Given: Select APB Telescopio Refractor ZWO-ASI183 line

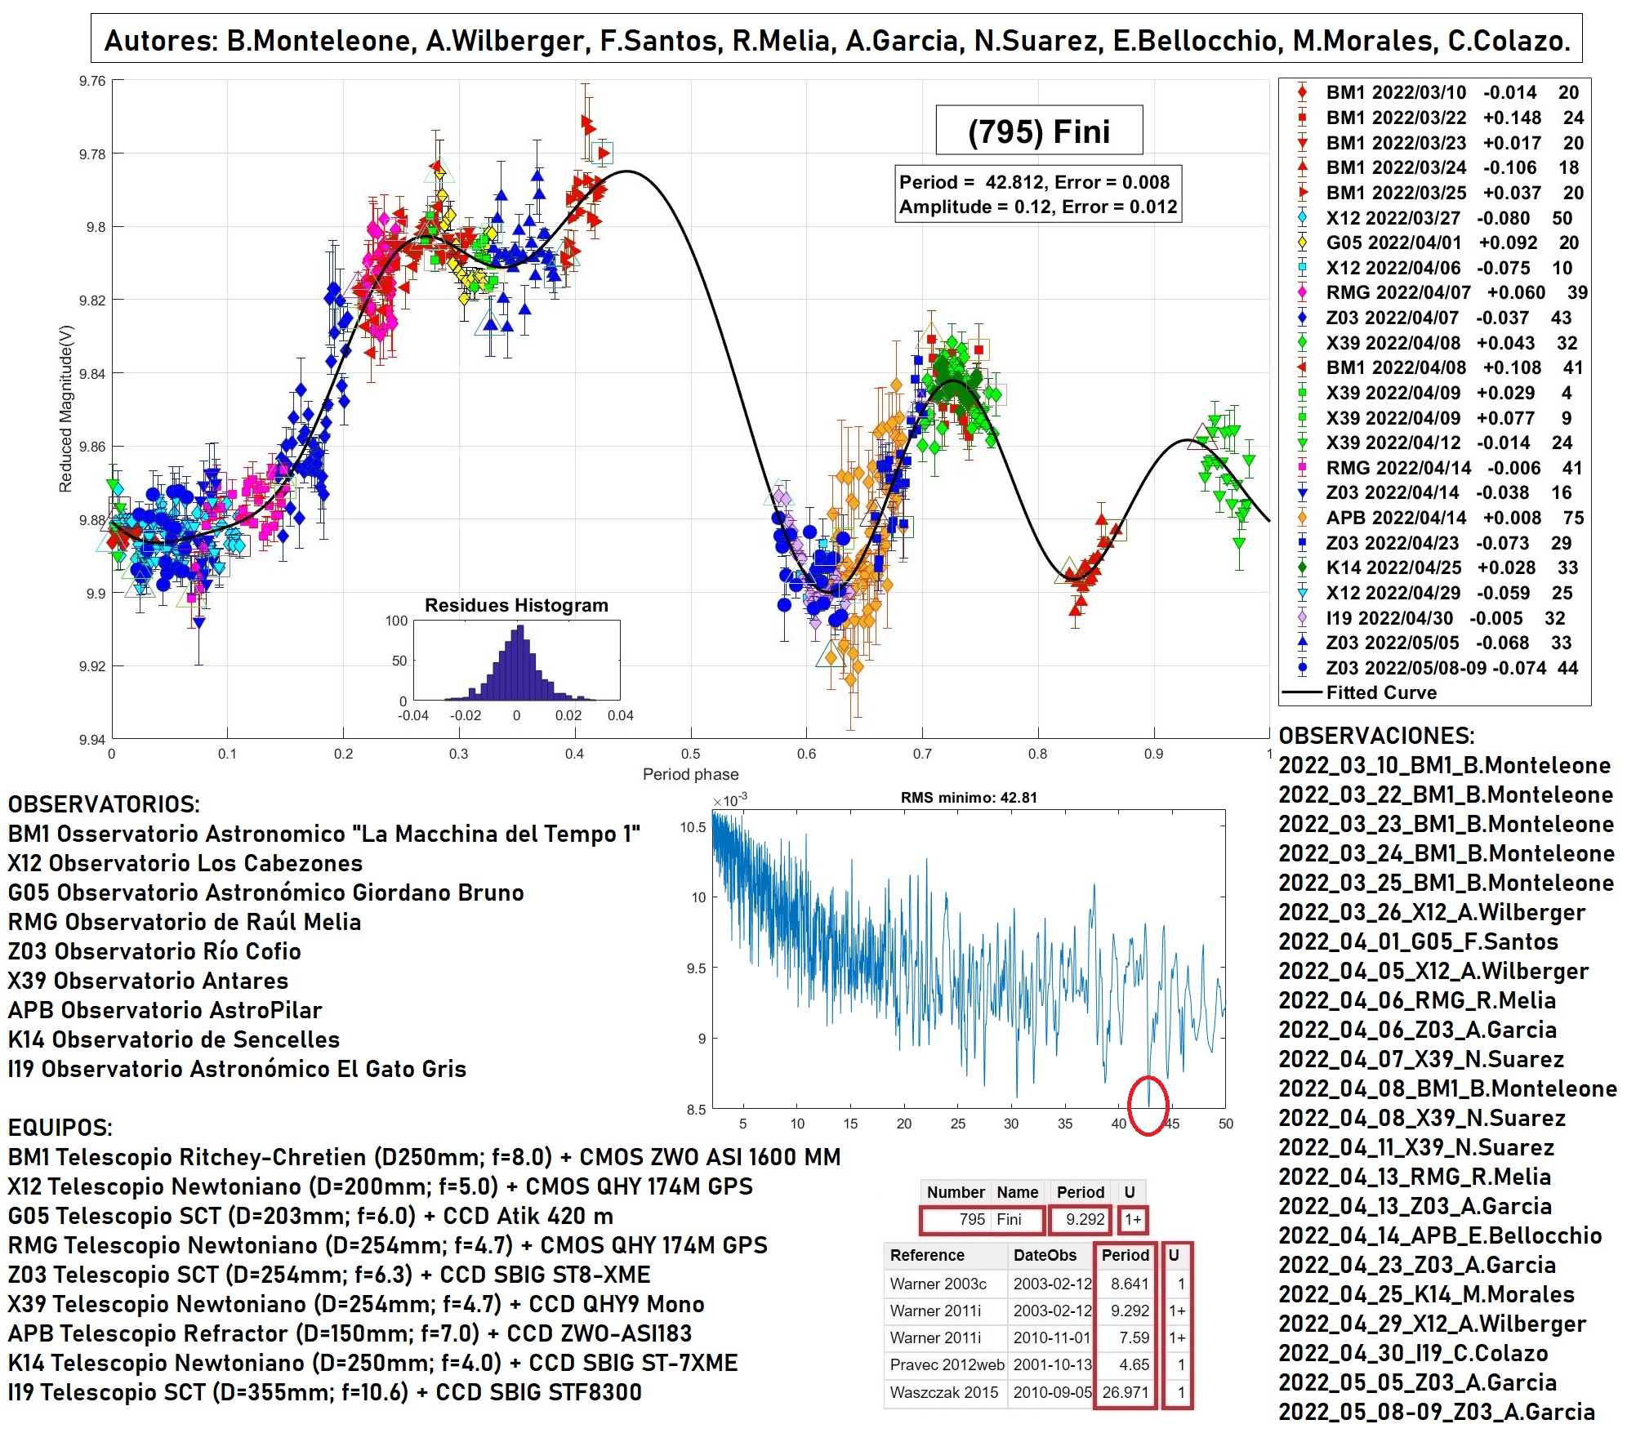Looking at the screenshot, I should point(350,1333).
